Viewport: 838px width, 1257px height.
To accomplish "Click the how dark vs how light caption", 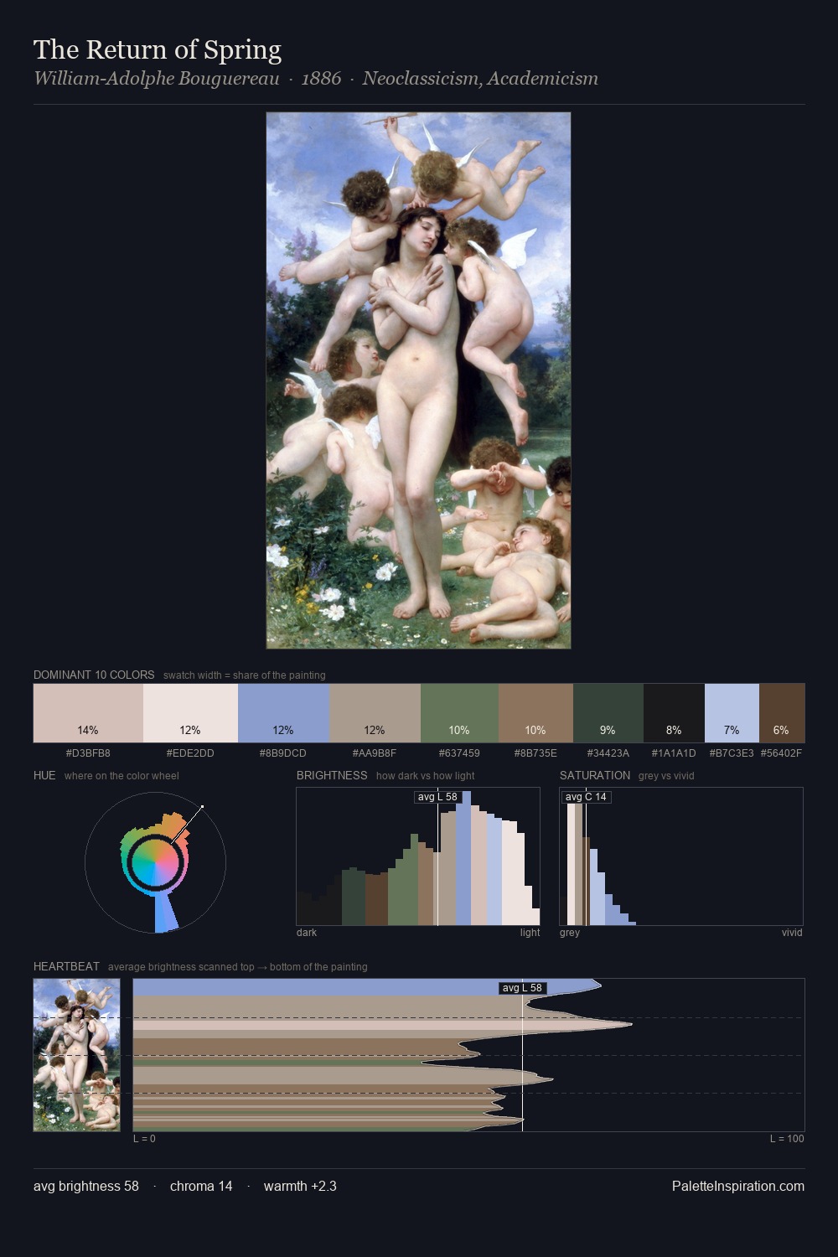I will [426, 776].
